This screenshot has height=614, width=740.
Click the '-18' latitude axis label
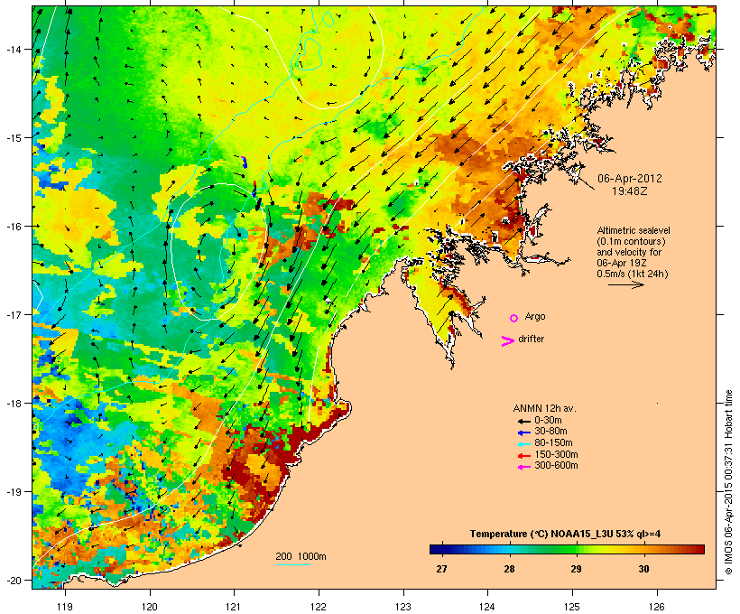[13, 404]
